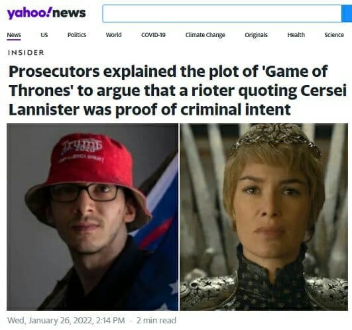The height and width of the screenshot is (330, 352).
Task: Click the Yahoo News logo
Action: pyautogui.click(x=46, y=13)
